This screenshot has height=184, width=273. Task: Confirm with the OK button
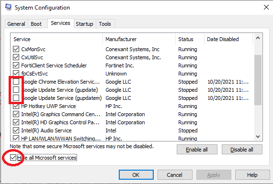point(136,174)
